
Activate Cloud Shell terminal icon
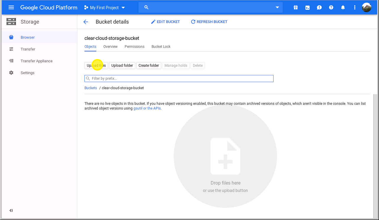[308, 7]
